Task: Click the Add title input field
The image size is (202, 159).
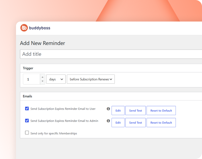Action: 111,54
